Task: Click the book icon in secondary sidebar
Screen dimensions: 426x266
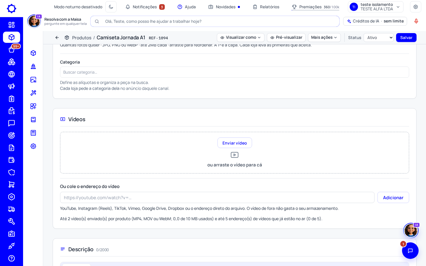Action: pyautogui.click(x=33, y=119)
